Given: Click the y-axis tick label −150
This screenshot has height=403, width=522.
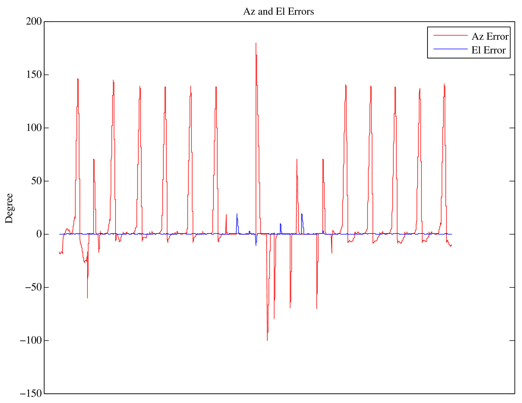Looking at the screenshot, I should (31, 393).
